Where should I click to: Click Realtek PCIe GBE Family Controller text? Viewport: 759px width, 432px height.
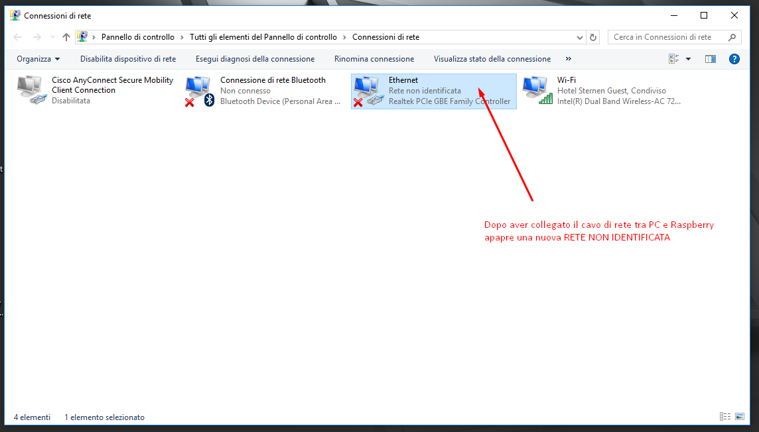pyautogui.click(x=449, y=101)
